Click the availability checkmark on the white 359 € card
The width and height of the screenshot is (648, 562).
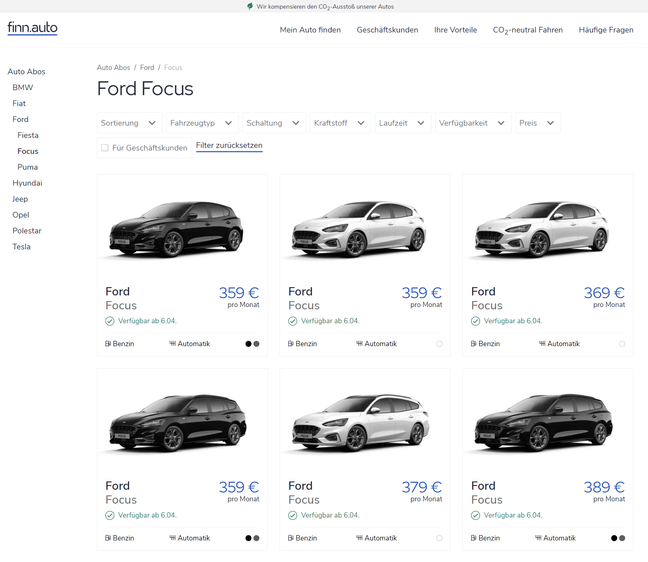(x=293, y=321)
